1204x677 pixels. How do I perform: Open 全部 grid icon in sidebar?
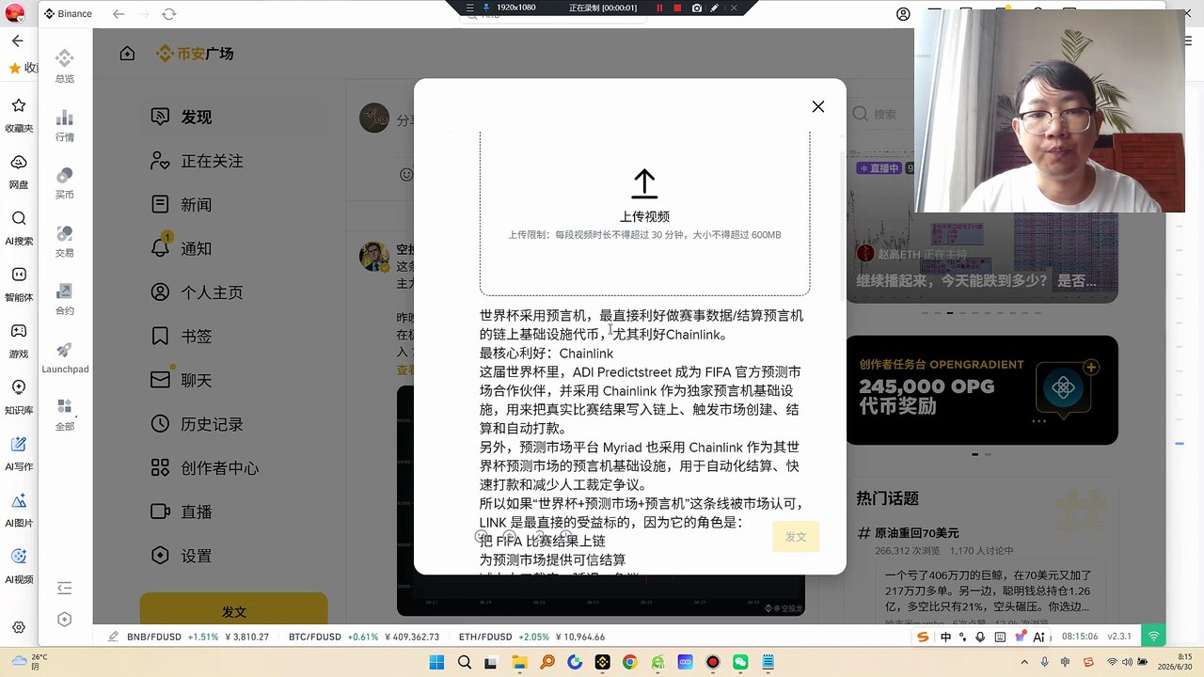[65, 414]
